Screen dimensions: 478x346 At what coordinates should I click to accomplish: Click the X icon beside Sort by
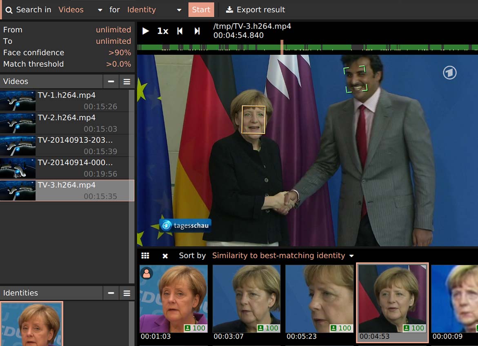[x=165, y=256]
